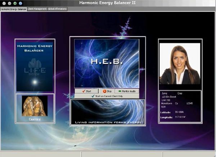The image size is (216, 157).
Task: Click the Start button
Action: point(86,91)
